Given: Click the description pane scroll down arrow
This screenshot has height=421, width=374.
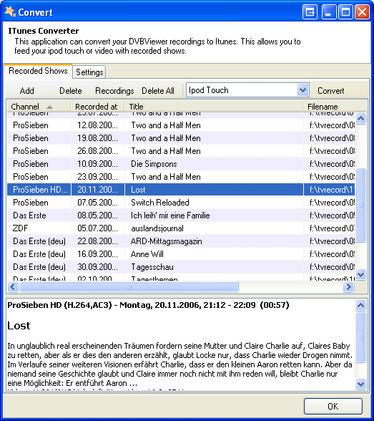Looking at the screenshot, I should pyautogui.click(x=361, y=384).
